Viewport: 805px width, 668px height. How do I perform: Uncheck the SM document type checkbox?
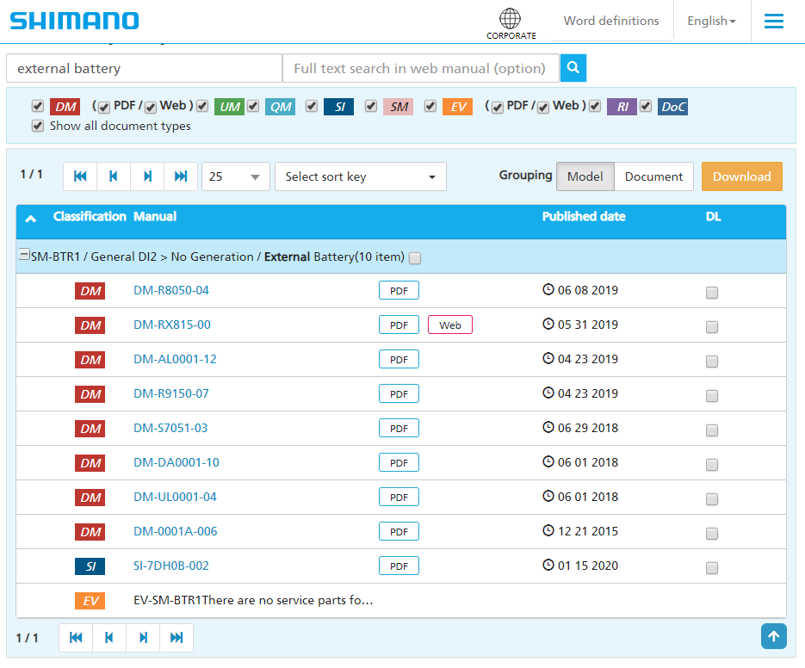pos(371,106)
